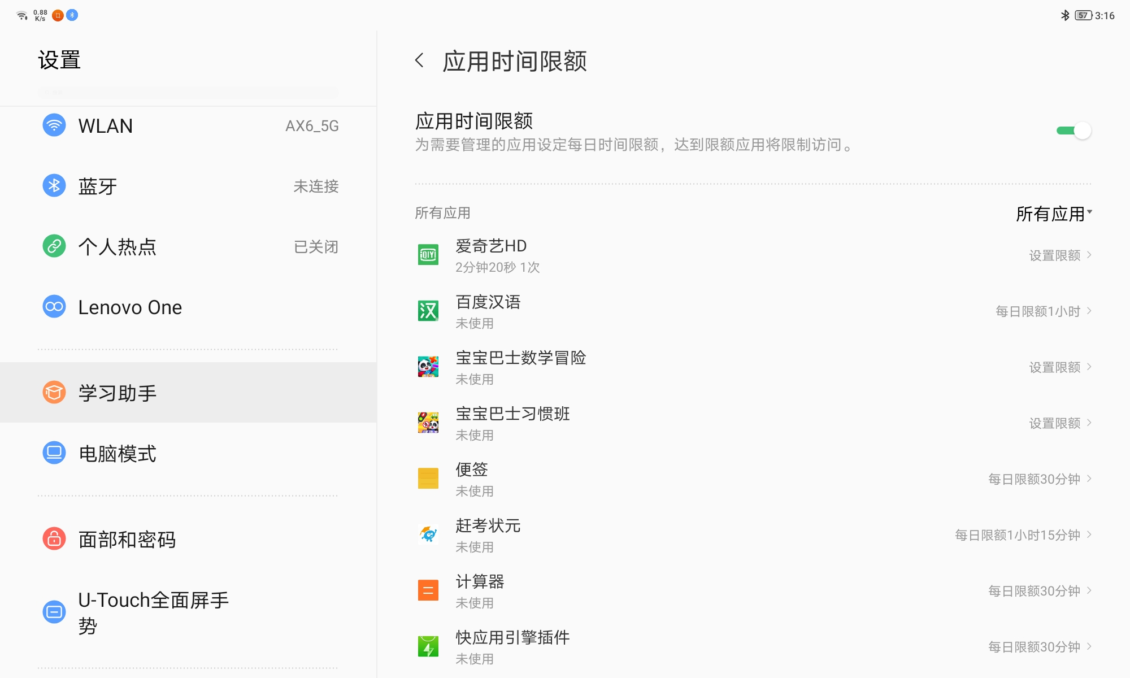Viewport: 1130px width, 678px height.
Task: Open the 所有应用 filter dropdown
Action: pyautogui.click(x=1054, y=214)
